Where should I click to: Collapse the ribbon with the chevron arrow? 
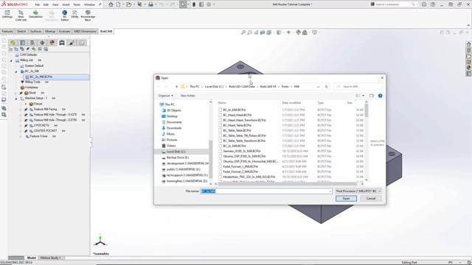(x=468, y=25)
